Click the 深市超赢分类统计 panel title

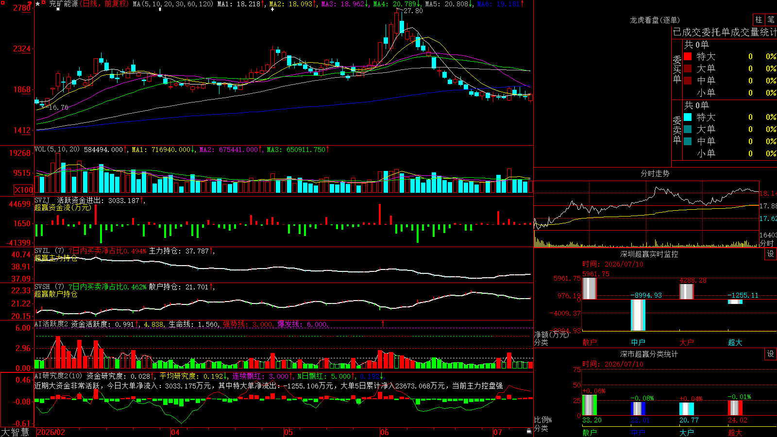tap(649, 354)
